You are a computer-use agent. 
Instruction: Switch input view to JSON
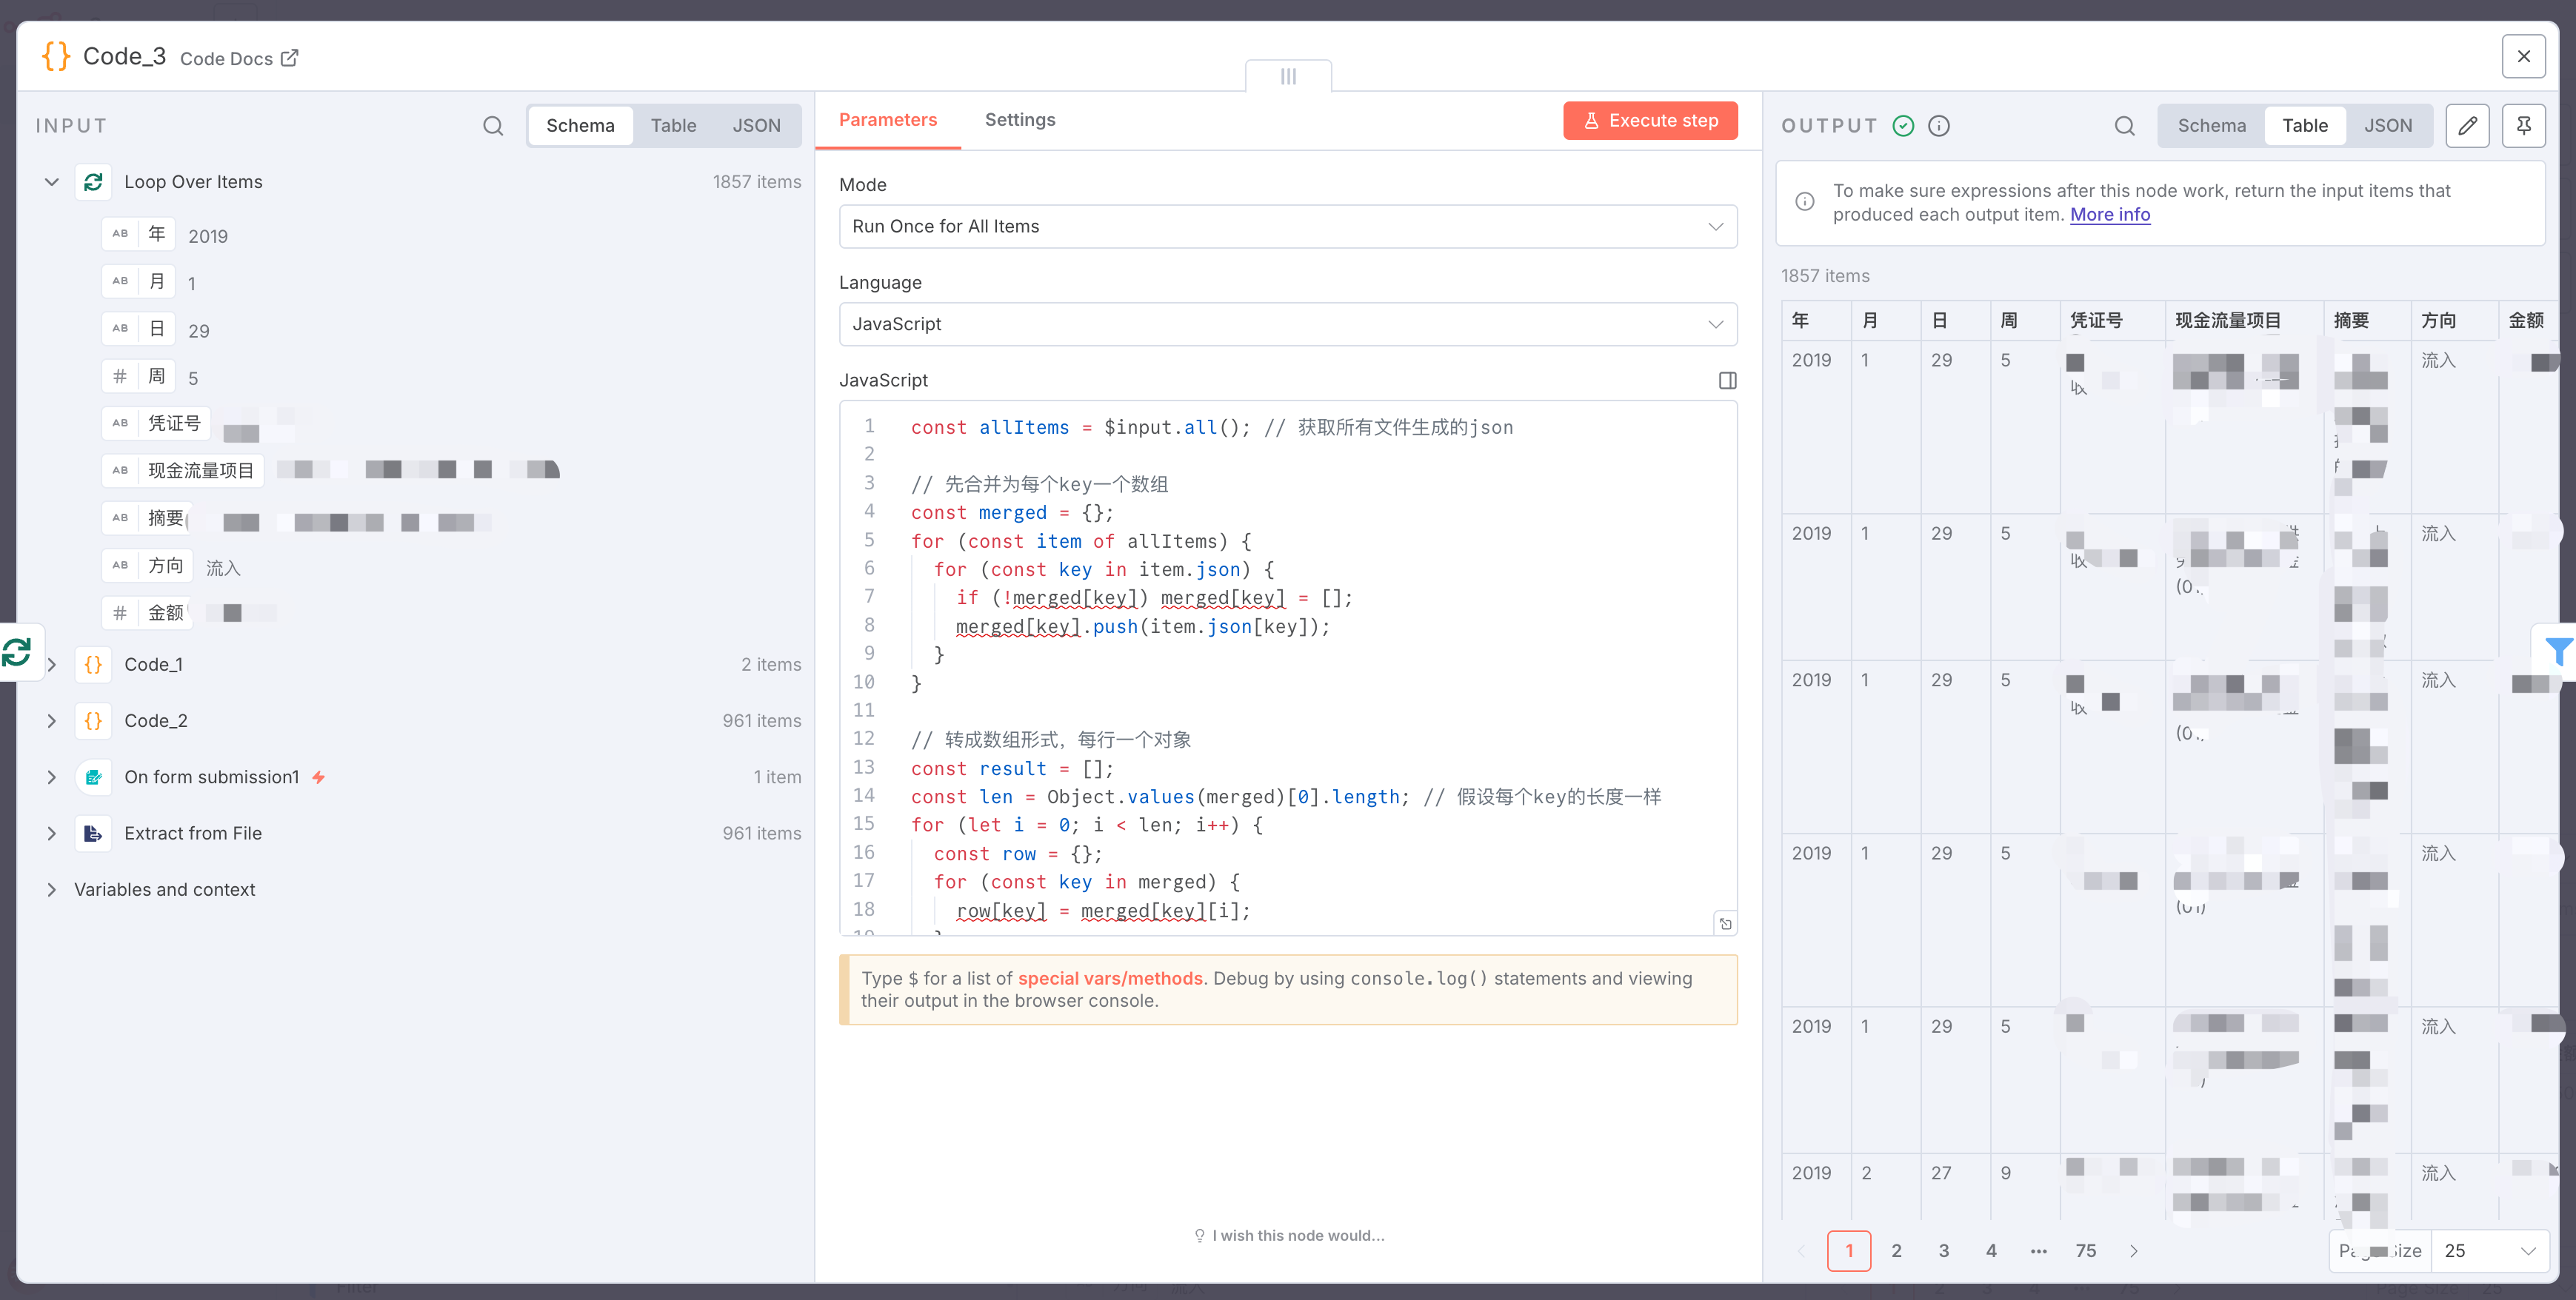tap(756, 126)
